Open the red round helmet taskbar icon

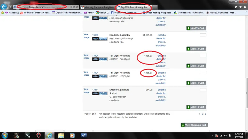(x=38, y=135)
